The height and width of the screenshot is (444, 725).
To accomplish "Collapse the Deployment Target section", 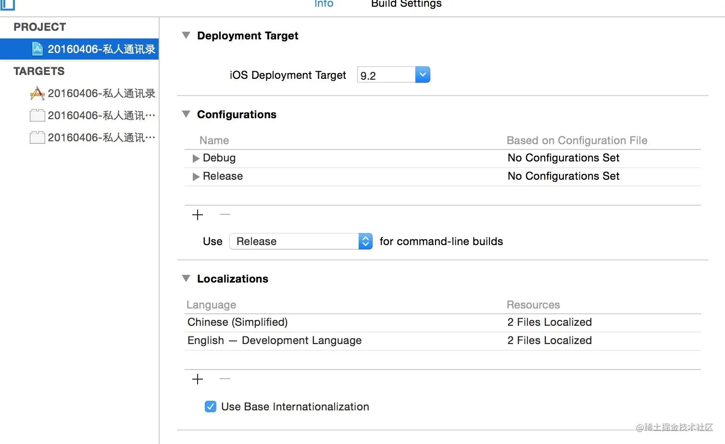I will click(x=186, y=36).
